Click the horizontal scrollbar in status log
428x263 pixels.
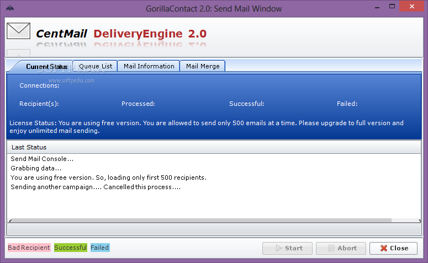point(200,220)
